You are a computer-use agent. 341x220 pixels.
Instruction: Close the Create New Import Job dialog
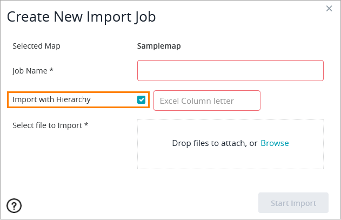[x=329, y=8]
